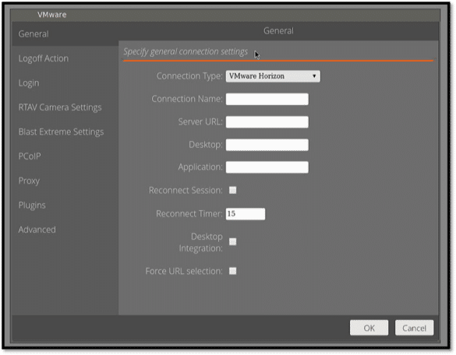Check the Force URL selection box

point(232,271)
